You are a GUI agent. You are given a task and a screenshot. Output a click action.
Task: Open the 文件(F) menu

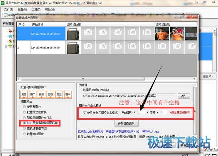(x=8, y=9)
